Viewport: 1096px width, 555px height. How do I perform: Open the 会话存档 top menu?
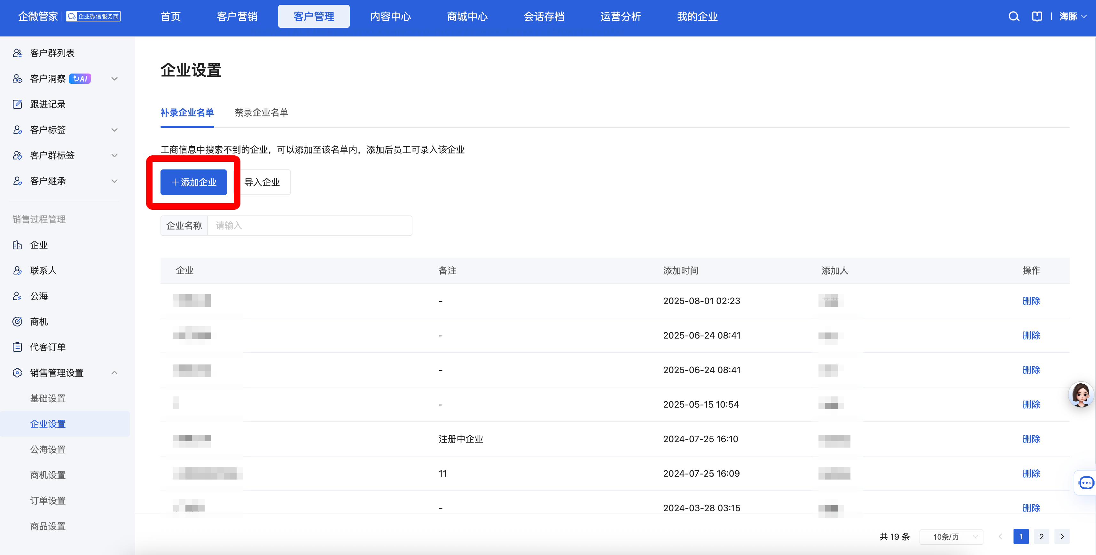click(544, 17)
